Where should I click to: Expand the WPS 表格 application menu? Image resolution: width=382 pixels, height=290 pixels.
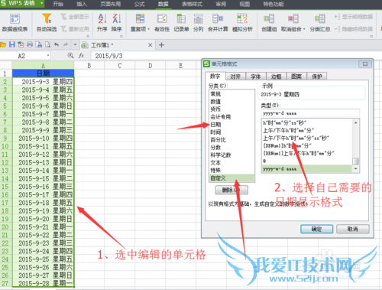tap(42, 3)
